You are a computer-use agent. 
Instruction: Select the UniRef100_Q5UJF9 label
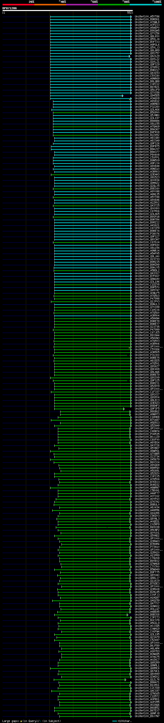tap(147, 90)
